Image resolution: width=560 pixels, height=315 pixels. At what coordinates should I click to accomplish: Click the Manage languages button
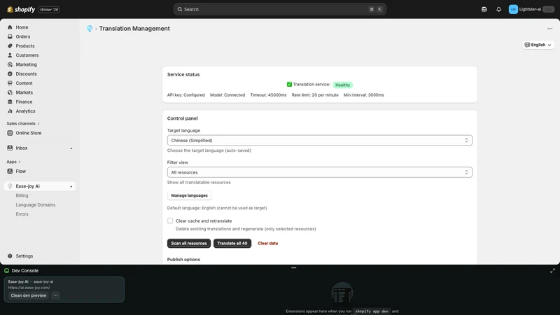[x=189, y=195]
